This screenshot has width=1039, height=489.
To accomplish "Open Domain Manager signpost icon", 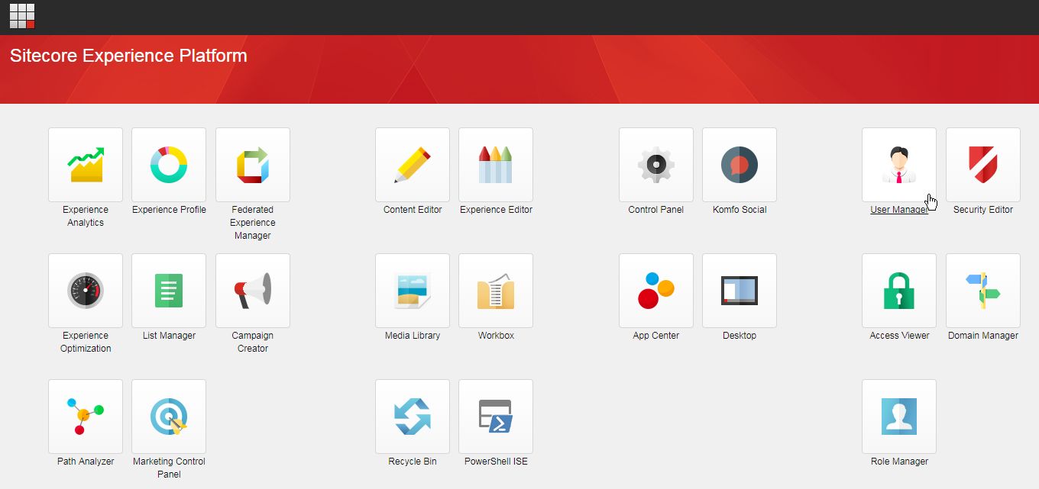I will 983,291.
